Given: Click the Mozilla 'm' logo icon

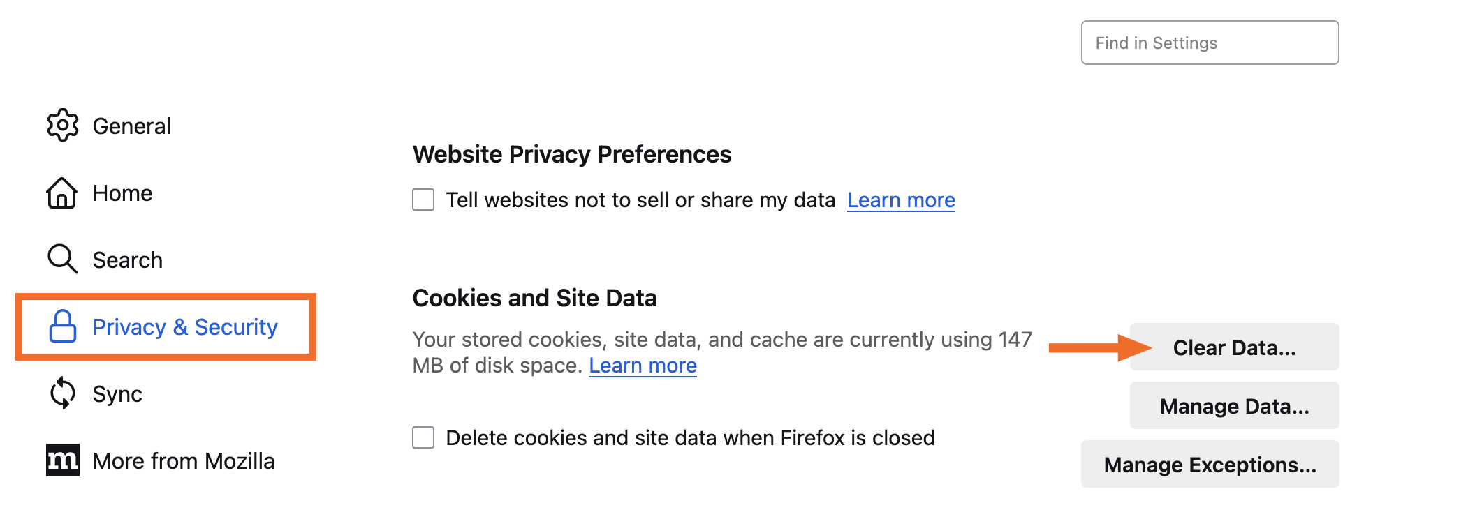Looking at the screenshot, I should click(63, 460).
